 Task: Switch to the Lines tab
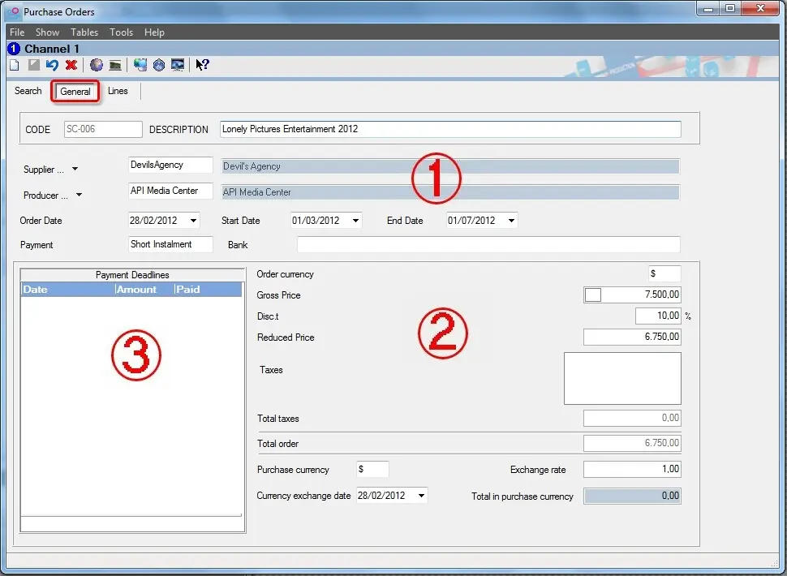pos(118,91)
